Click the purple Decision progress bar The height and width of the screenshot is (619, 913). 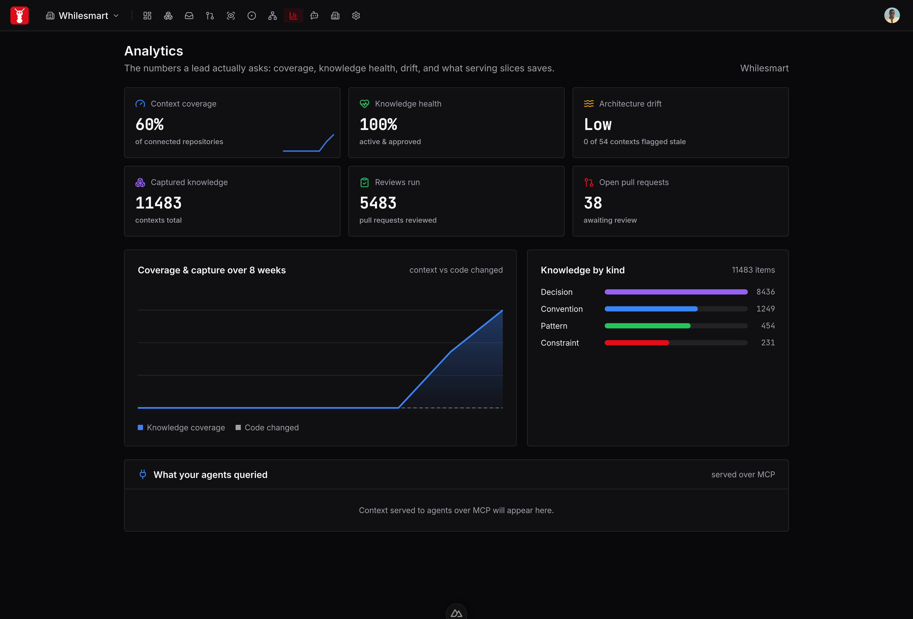coord(676,292)
